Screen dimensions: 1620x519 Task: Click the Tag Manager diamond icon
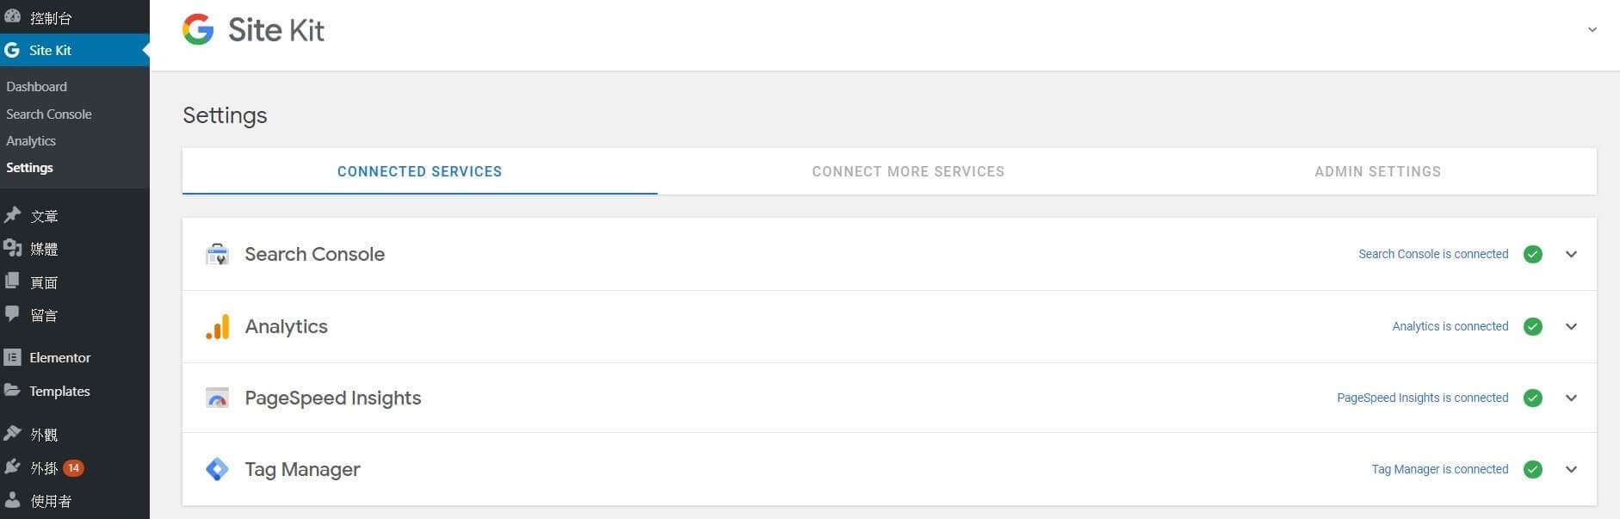[217, 469]
